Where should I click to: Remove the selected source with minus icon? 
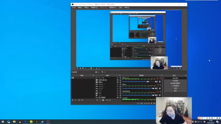[x=100, y=100]
